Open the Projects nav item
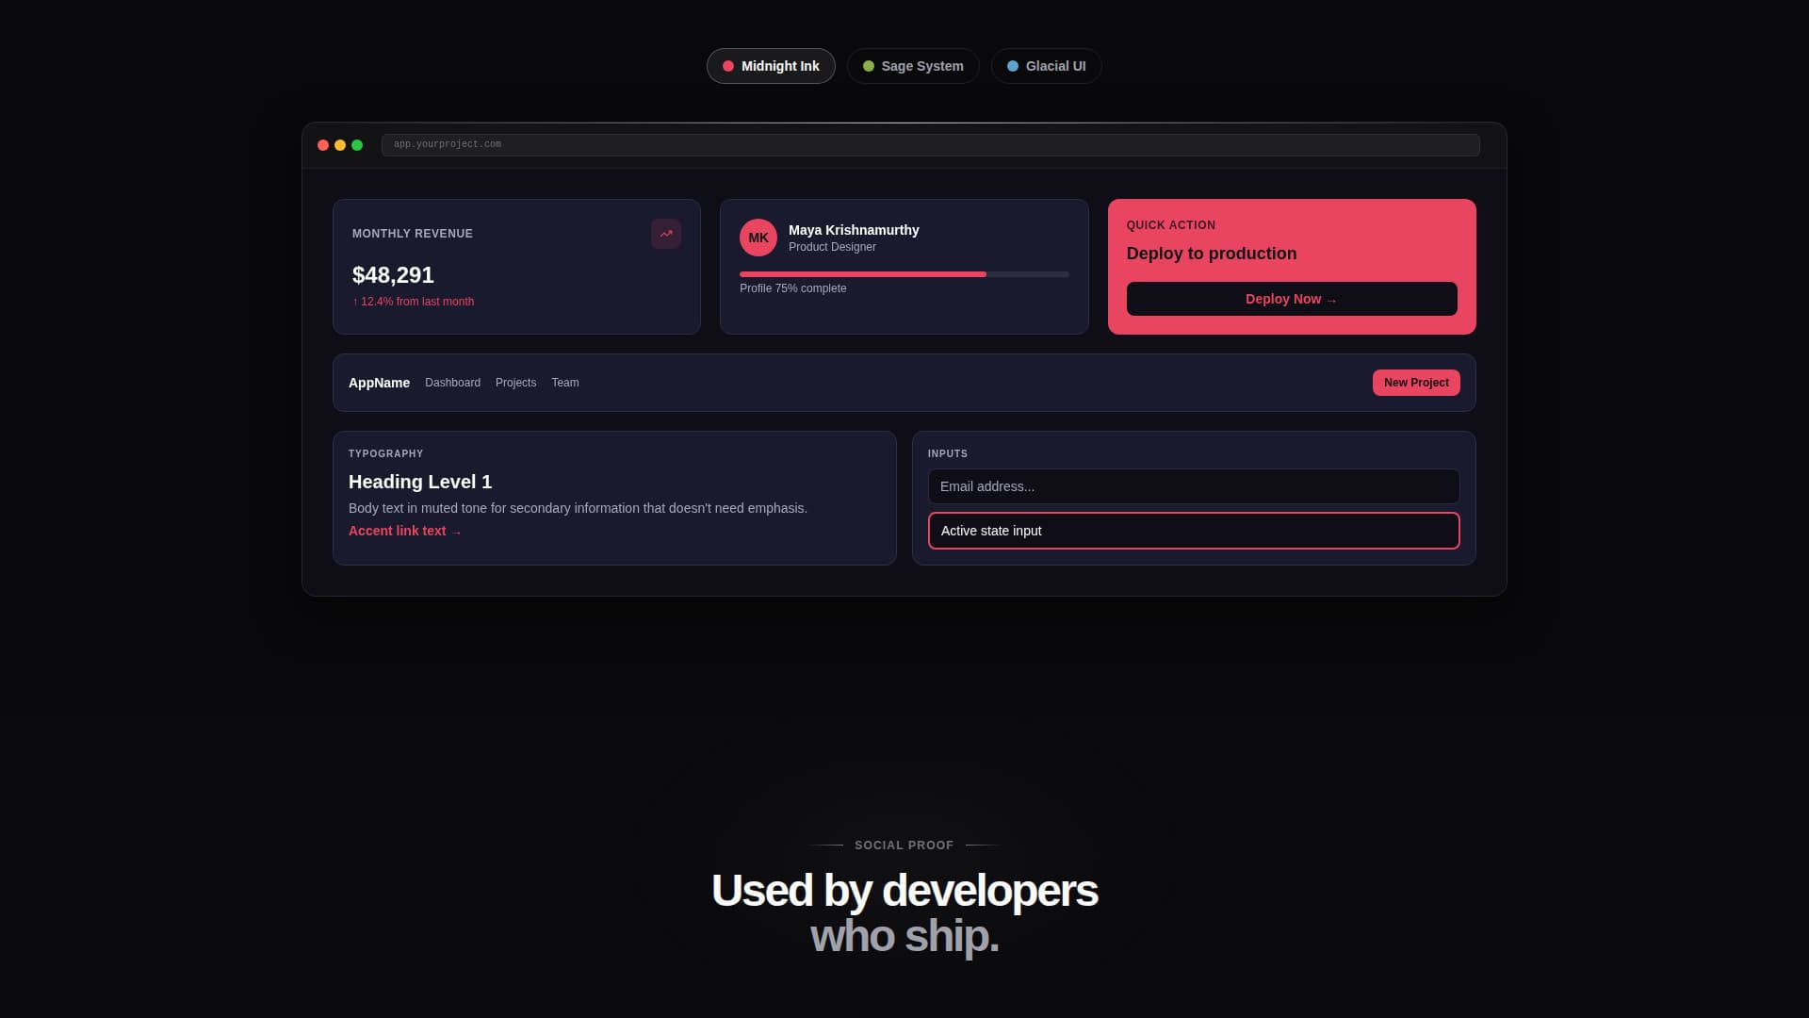Viewport: 1809px width, 1018px height. (515, 383)
